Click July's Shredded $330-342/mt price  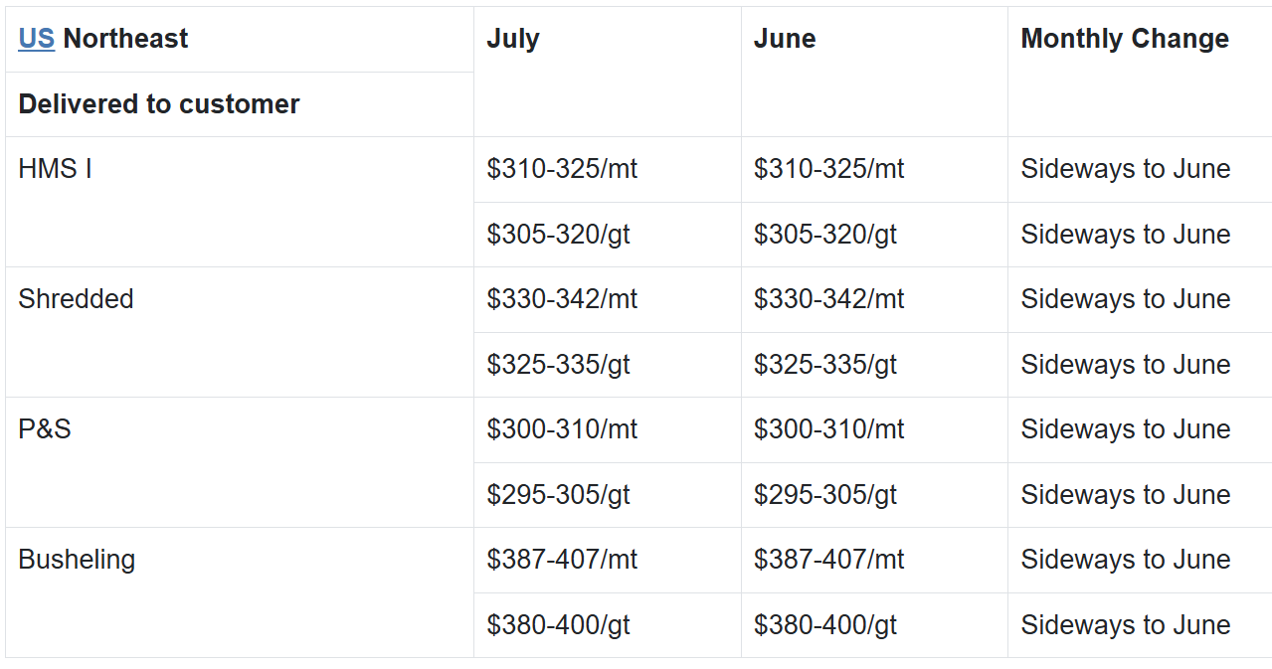click(x=562, y=299)
